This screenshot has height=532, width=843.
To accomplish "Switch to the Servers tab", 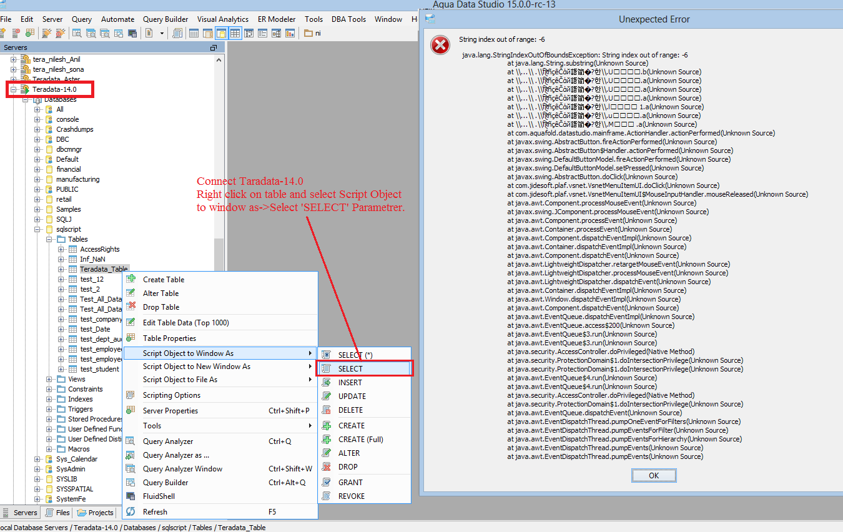I will [21, 513].
